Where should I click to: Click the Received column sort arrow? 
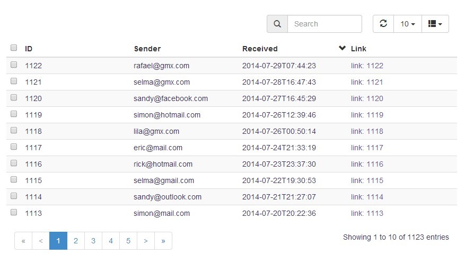pos(342,48)
